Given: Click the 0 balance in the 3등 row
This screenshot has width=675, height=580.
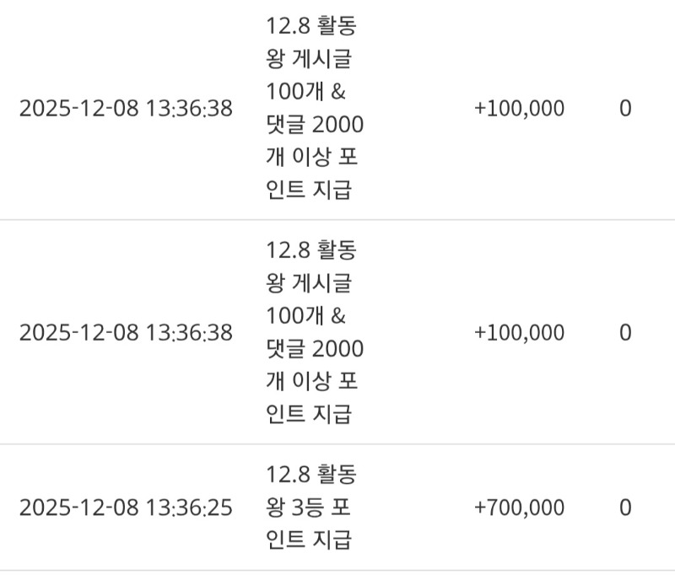Looking at the screenshot, I should (x=625, y=508).
